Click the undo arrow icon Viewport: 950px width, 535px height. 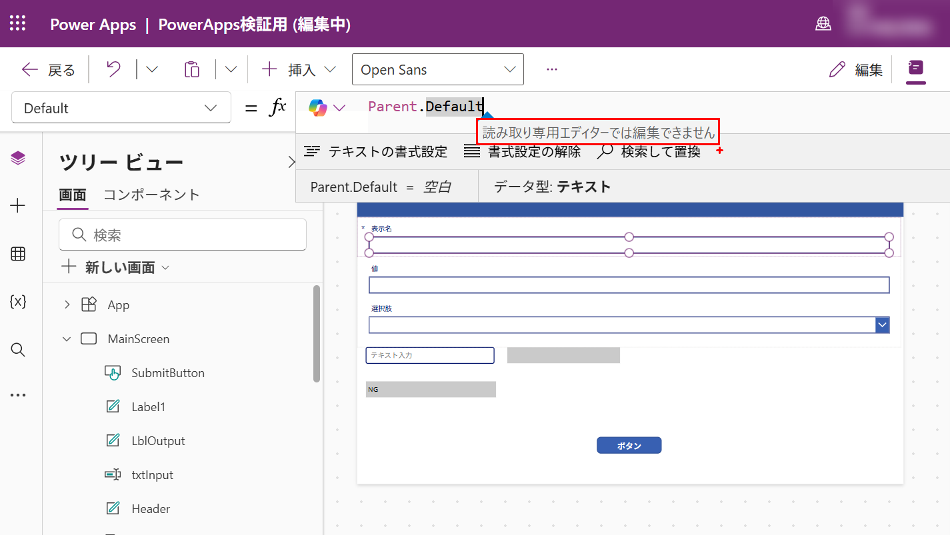(114, 69)
